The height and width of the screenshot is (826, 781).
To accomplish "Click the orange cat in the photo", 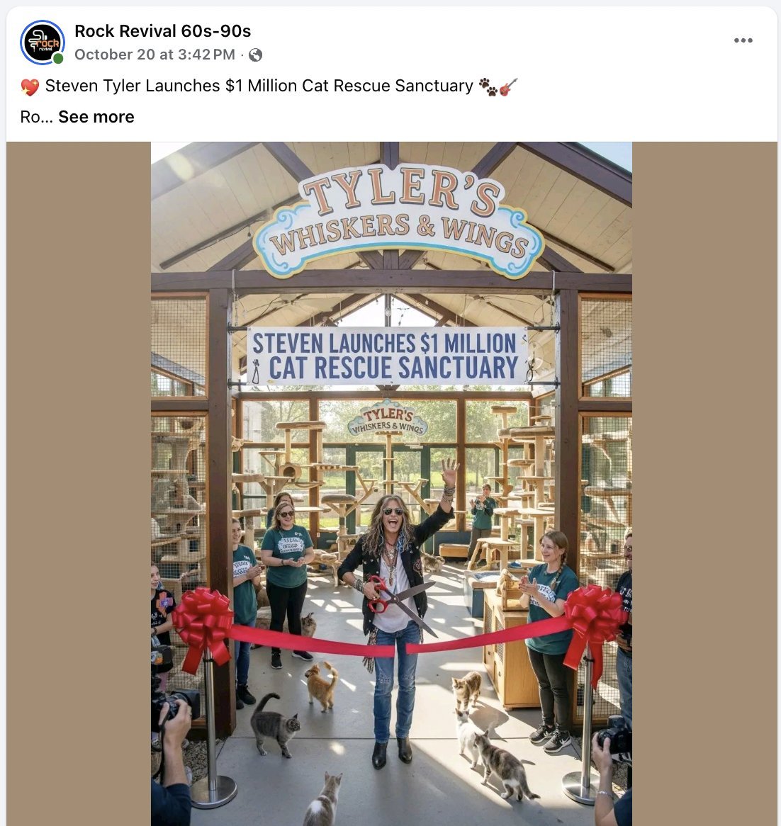I will pos(322,687).
